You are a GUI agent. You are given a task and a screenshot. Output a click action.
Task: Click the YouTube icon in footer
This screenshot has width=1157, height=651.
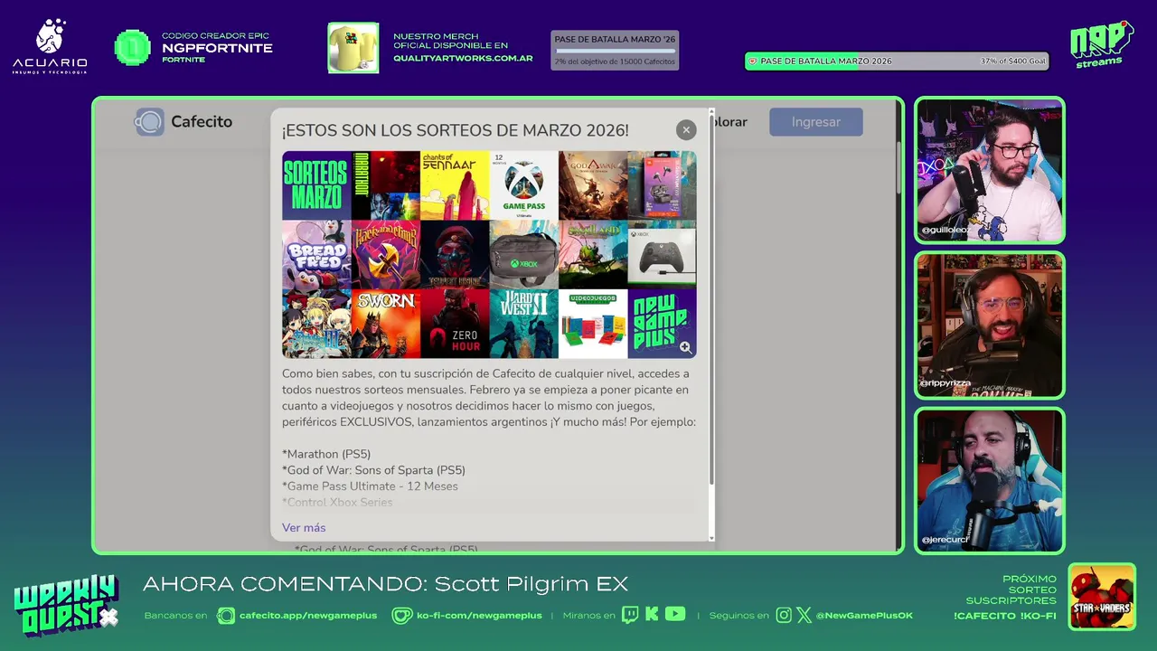coord(675,615)
